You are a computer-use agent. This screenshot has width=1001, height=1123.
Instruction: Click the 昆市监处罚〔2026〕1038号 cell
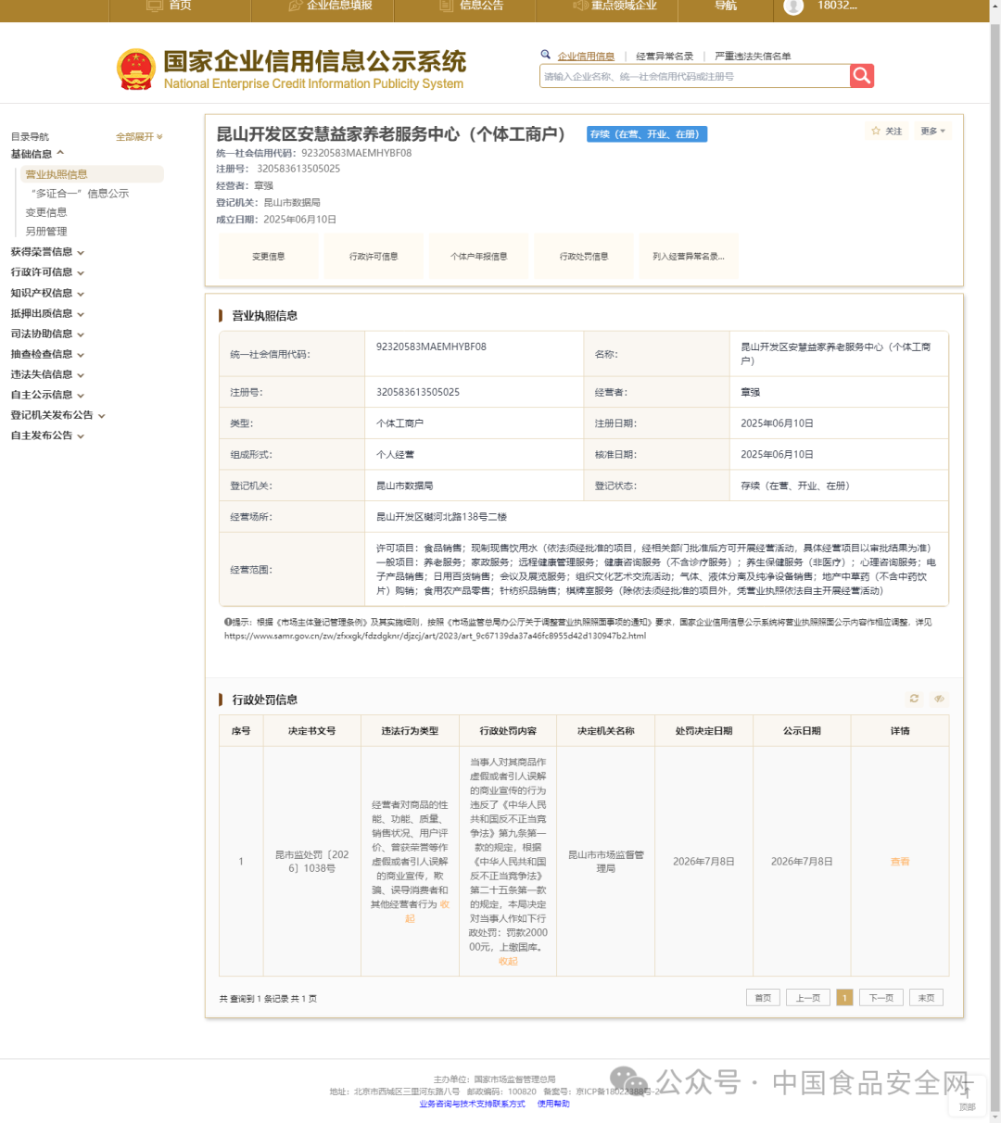[x=312, y=862]
